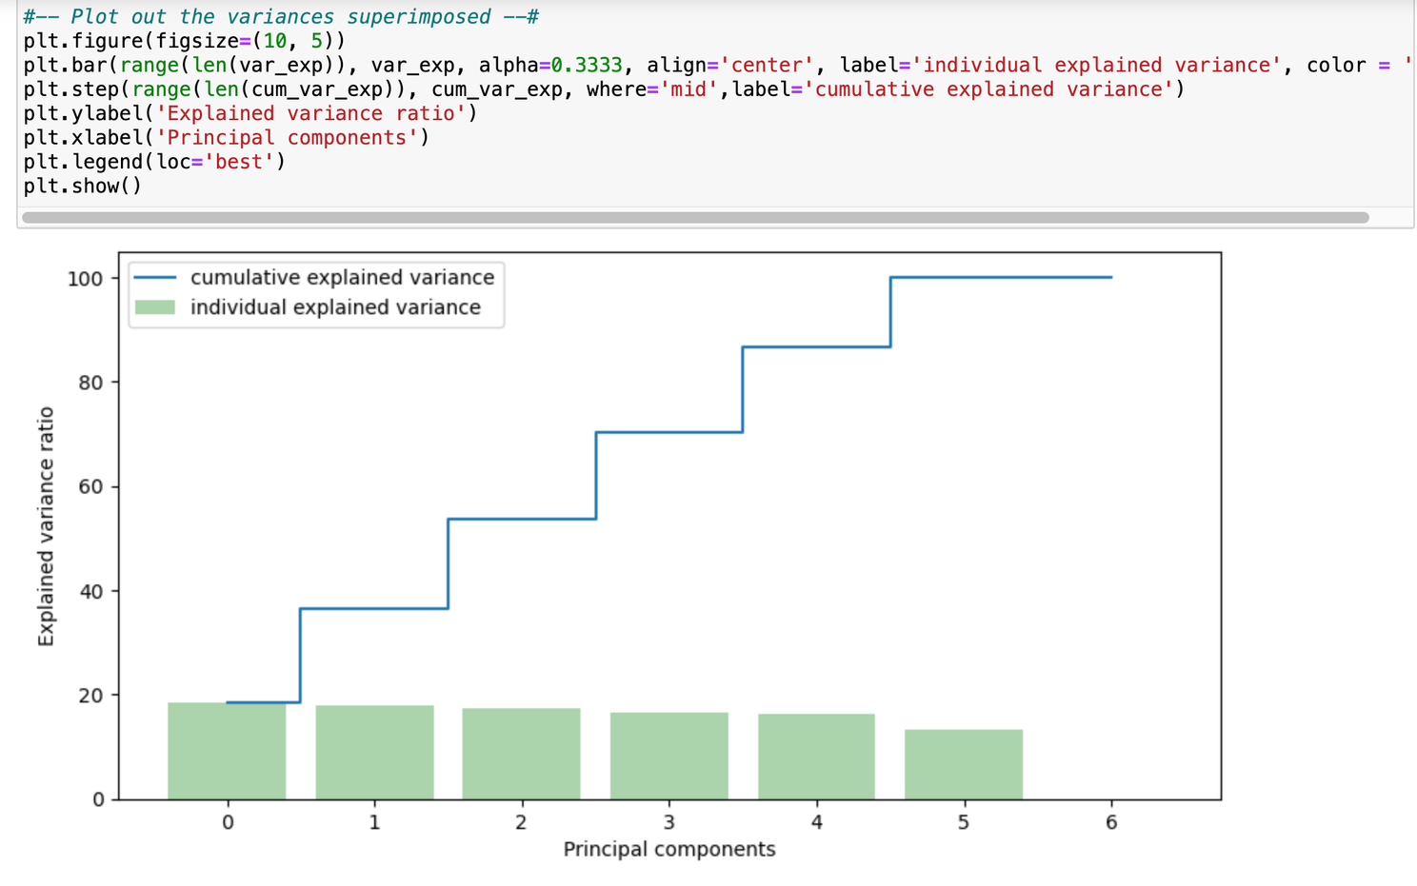Click the green bar for component 5
This screenshot has height=886, width=1417.
[963, 764]
